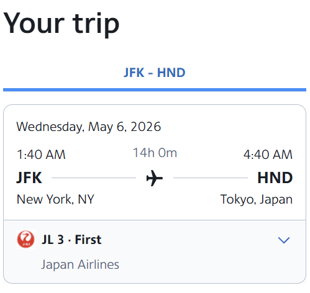The width and height of the screenshot is (310, 293).
Task: Expand flight details with the blue chevron
Action: [284, 240]
